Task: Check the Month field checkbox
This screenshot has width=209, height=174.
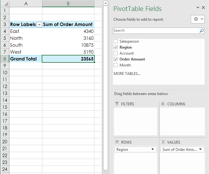Action: click(116, 65)
